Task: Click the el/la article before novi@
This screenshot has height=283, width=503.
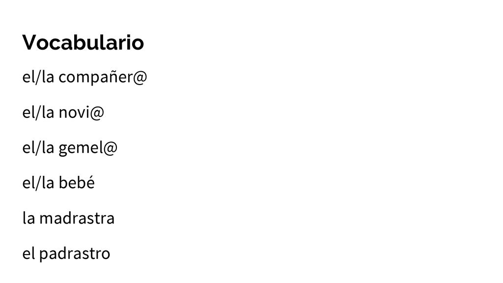Action: [x=38, y=113]
